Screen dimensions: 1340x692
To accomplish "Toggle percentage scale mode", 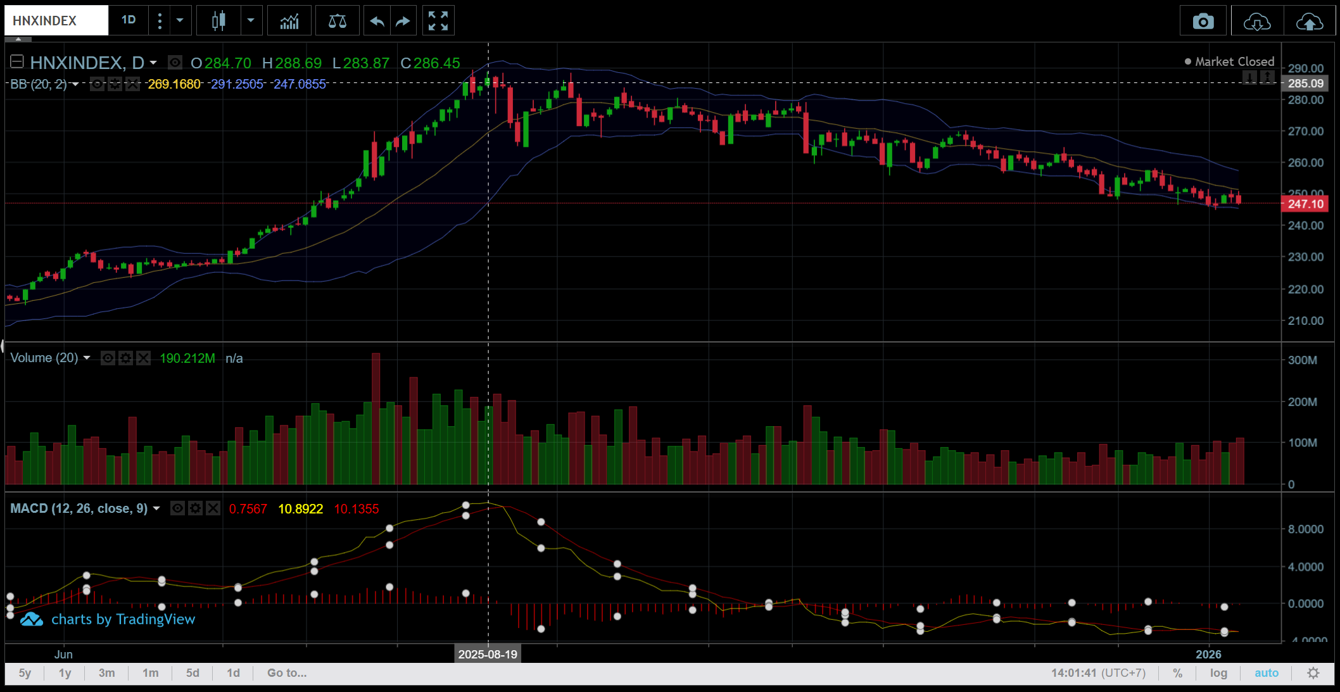I will [x=1177, y=673].
